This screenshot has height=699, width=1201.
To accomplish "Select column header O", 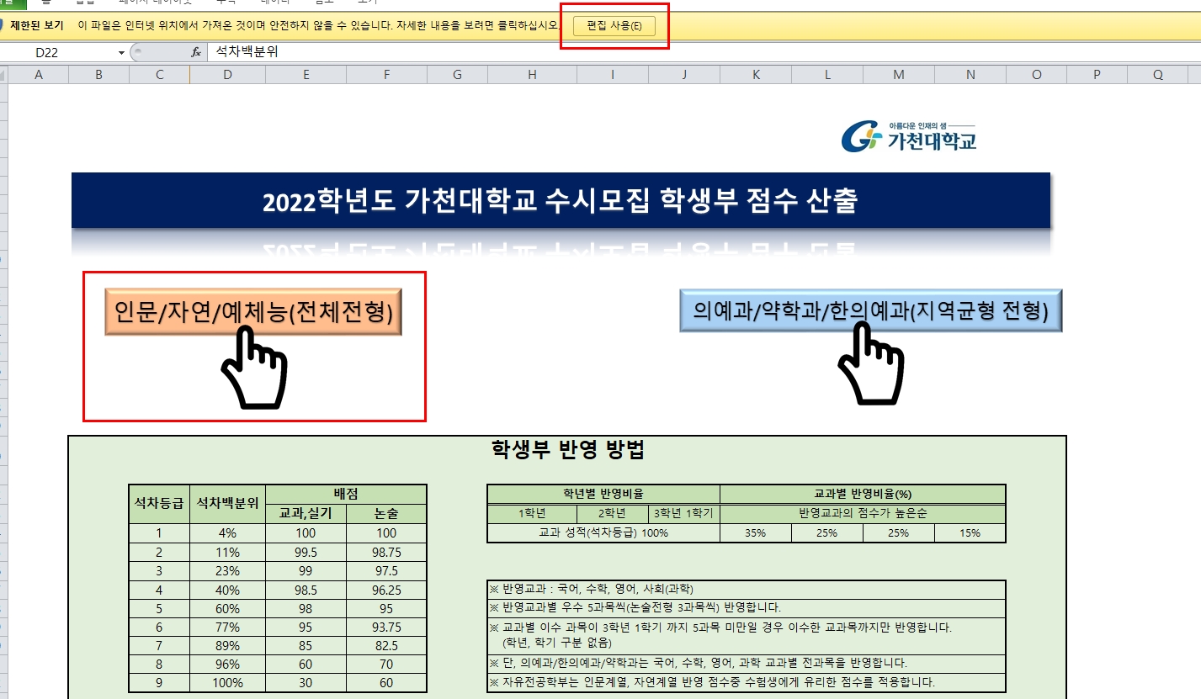I will pyautogui.click(x=1036, y=75).
